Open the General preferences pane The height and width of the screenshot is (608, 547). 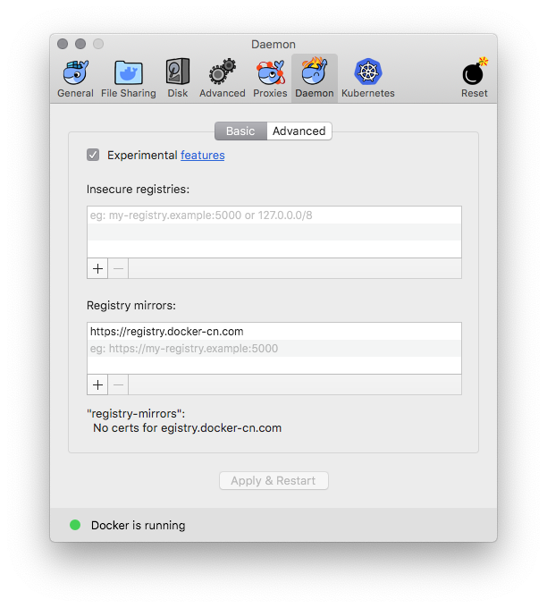click(75, 79)
